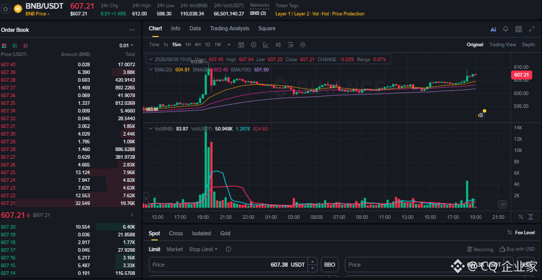Switch to the Info tab

(176, 28)
